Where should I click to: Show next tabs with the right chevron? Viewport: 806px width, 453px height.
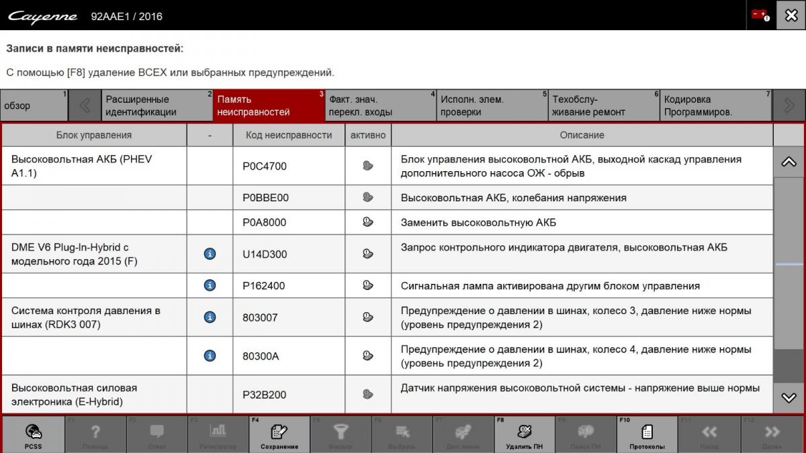tap(789, 105)
